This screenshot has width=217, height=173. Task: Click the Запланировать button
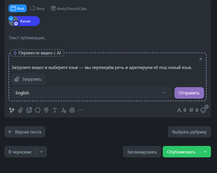pyautogui.click(x=142, y=152)
